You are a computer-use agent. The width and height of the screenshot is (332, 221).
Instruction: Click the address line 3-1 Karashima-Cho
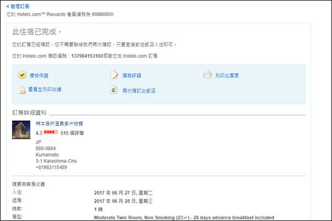click(56, 161)
